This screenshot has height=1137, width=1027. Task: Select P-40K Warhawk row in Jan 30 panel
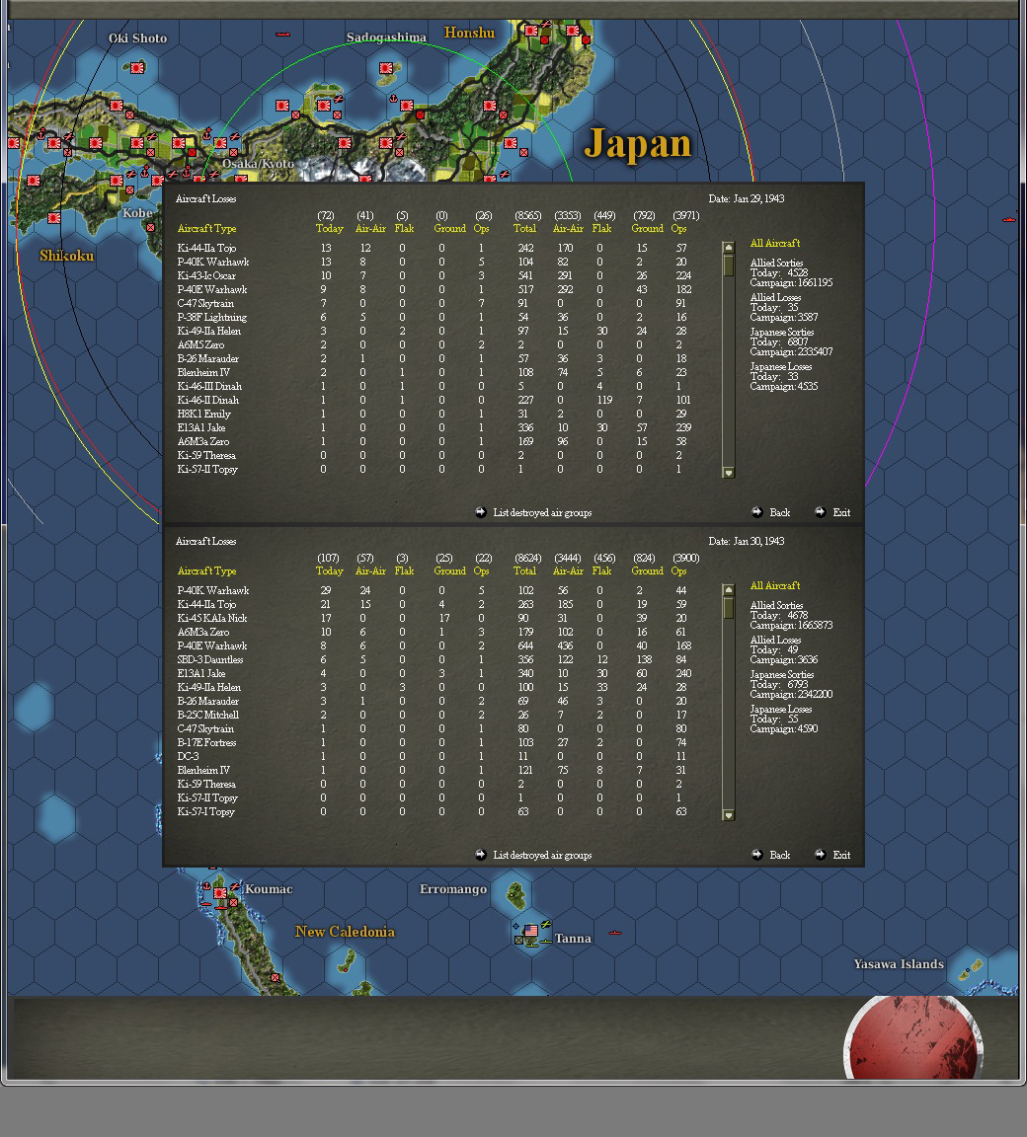[x=435, y=590]
